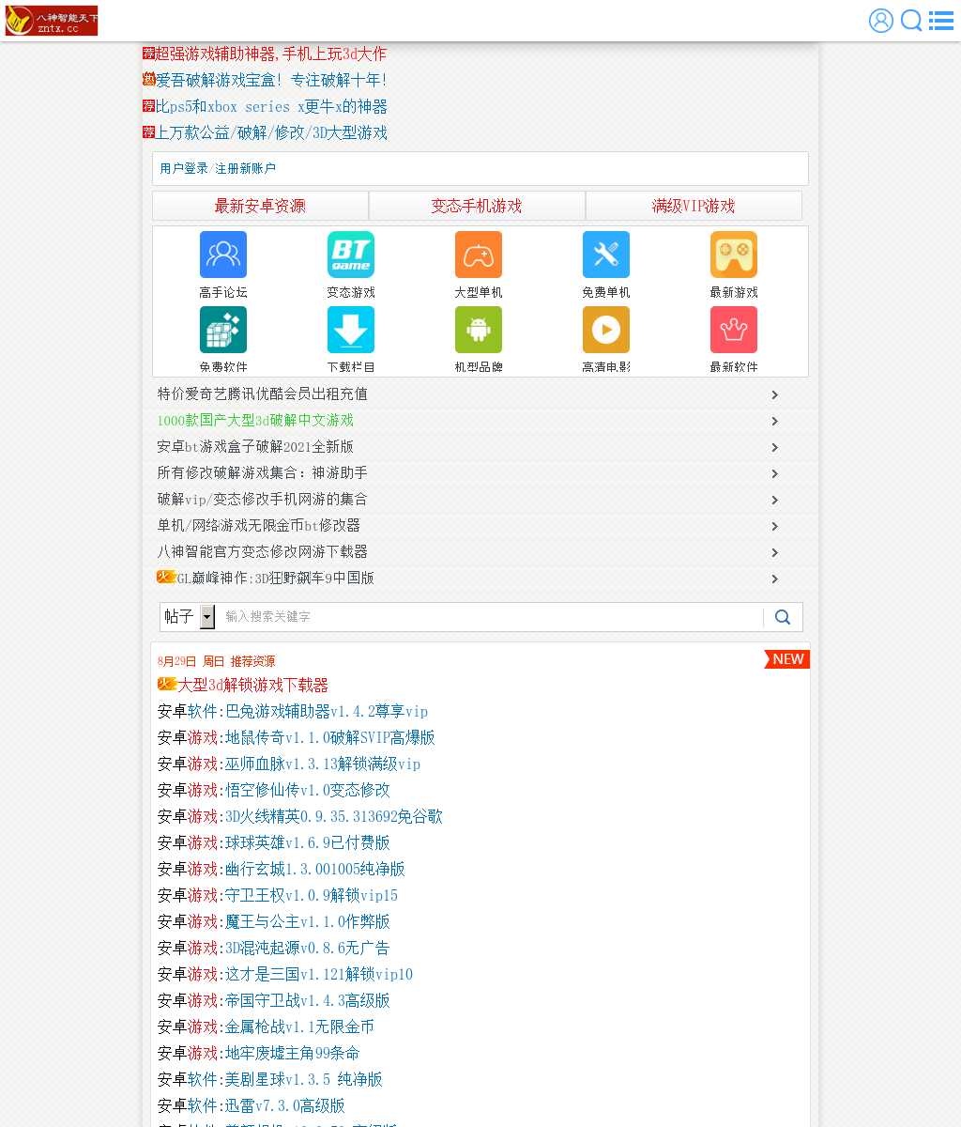Open the 大型单机 gamepad icon
Viewport: 961px width, 1127px height.
tap(479, 255)
